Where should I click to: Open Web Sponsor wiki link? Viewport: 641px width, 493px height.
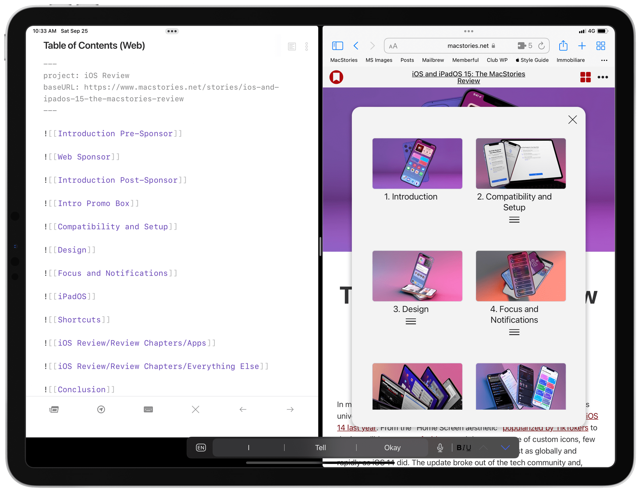click(x=84, y=157)
